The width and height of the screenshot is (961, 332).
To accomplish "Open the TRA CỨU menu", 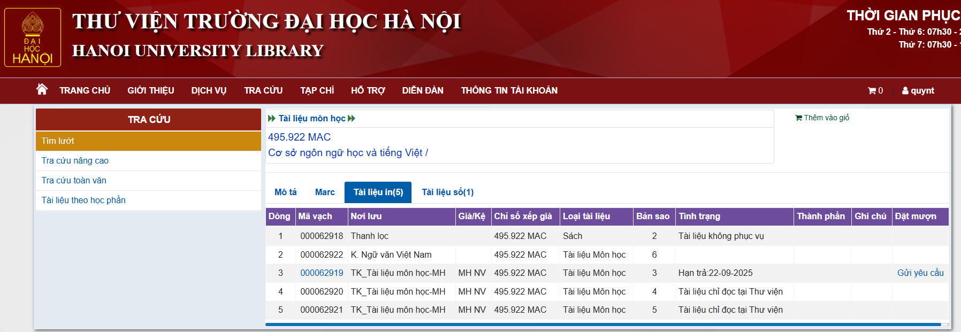I will point(263,90).
